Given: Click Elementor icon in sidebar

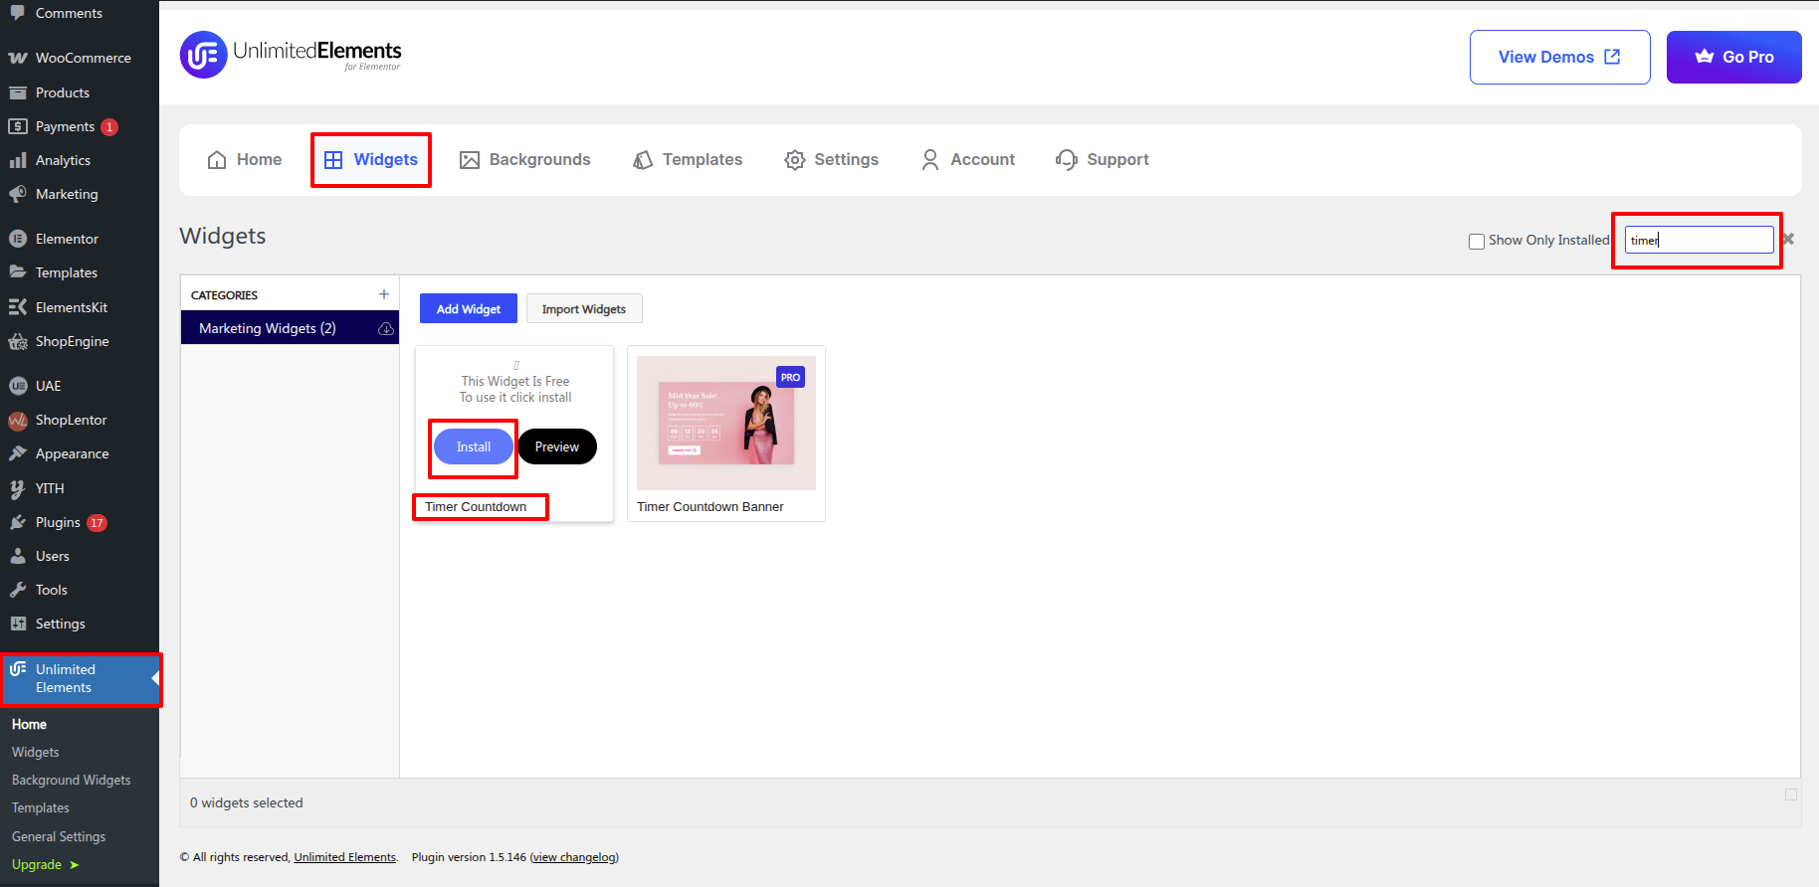Looking at the screenshot, I should [18, 239].
